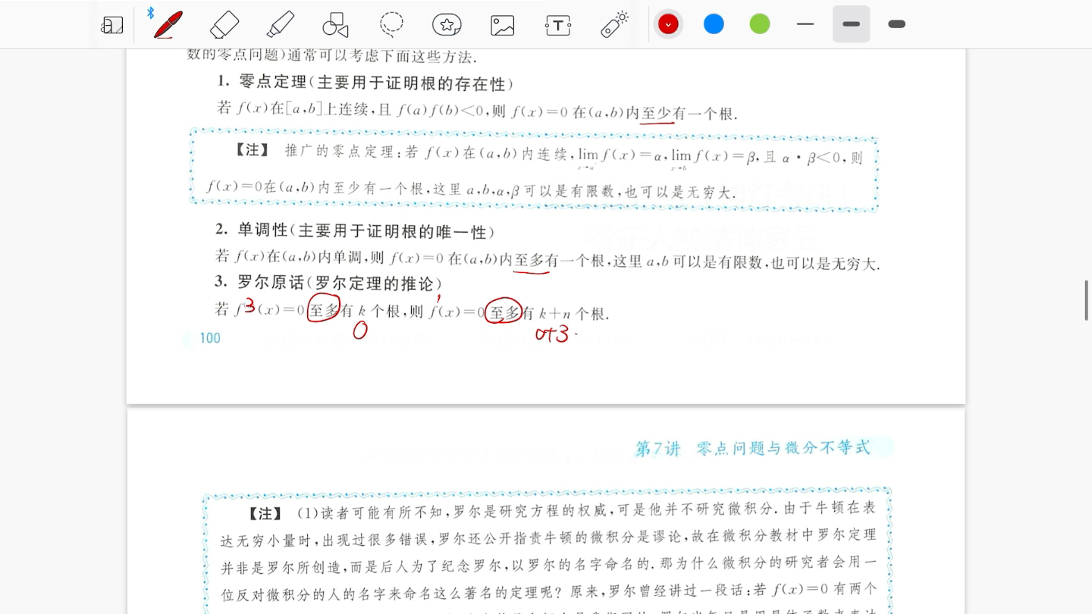Click the text '主要用于证明根的存在性'

coord(410,83)
